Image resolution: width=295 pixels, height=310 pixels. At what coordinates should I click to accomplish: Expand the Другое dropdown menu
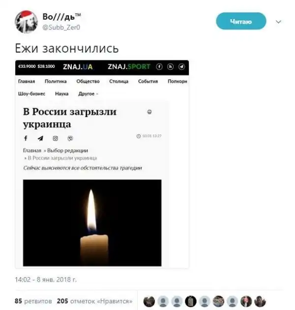pyautogui.click(x=88, y=94)
